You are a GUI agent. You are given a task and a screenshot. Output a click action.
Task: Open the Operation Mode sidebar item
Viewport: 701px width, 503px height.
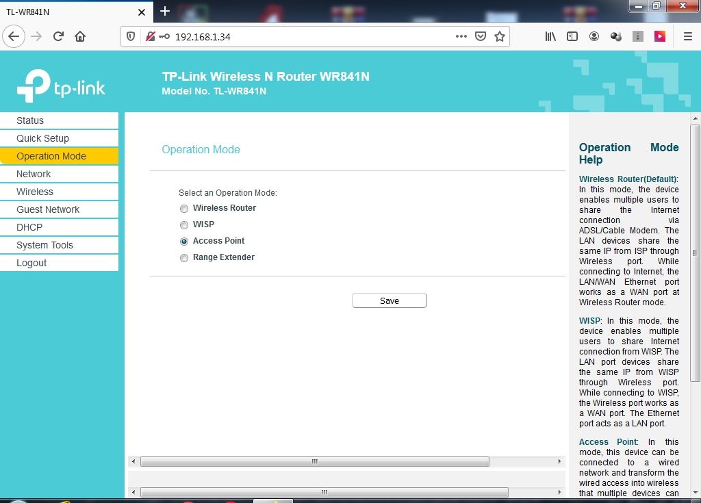point(59,156)
